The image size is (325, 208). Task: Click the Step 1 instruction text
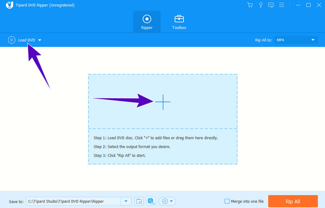tap(155, 138)
